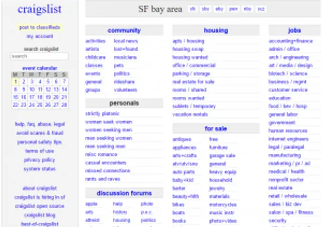Browse legal / paralegal jobs
The width and height of the screenshot is (322, 227).
tap(286, 147)
